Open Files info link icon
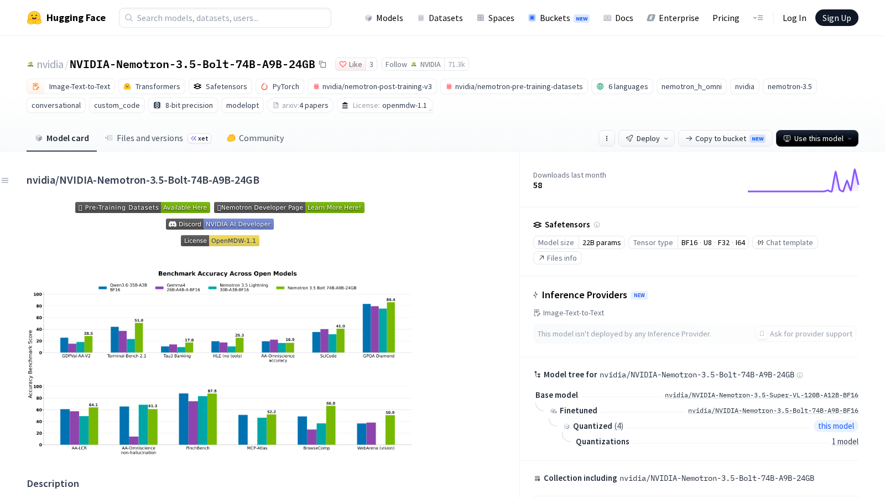The height and width of the screenshot is (498, 885). [558, 258]
